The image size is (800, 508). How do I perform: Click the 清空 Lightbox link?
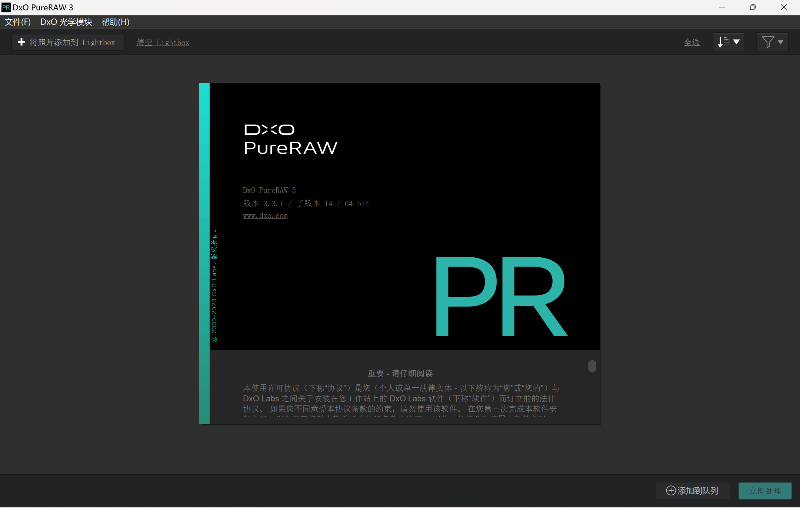click(163, 43)
